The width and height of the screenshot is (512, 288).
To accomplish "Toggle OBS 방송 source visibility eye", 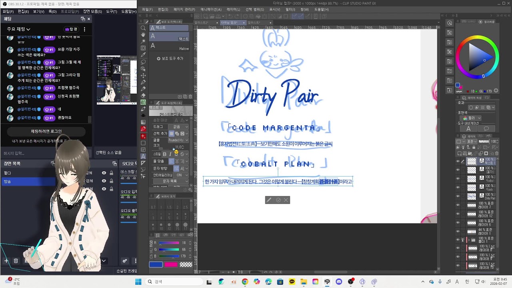I will point(104,181).
